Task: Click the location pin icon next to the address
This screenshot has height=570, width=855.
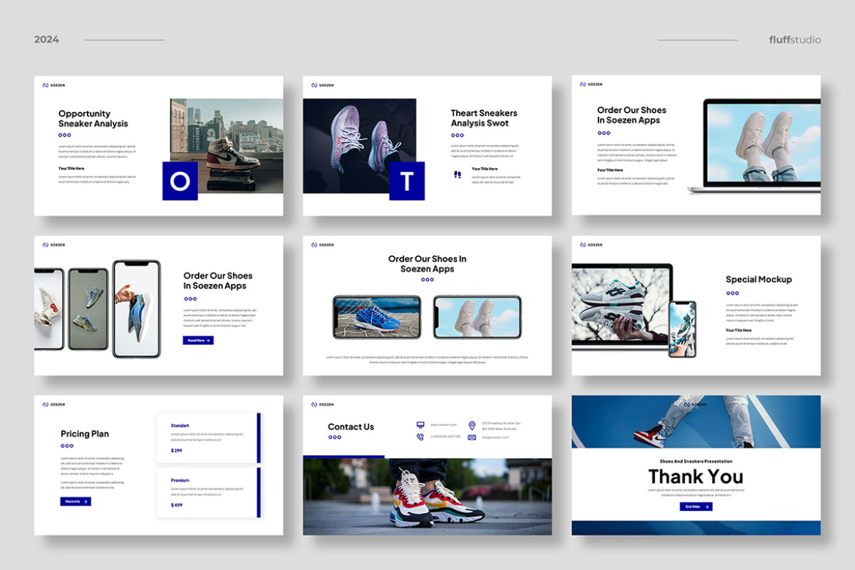Action: click(x=472, y=425)
